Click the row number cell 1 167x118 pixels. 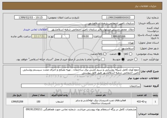point(155,101)
